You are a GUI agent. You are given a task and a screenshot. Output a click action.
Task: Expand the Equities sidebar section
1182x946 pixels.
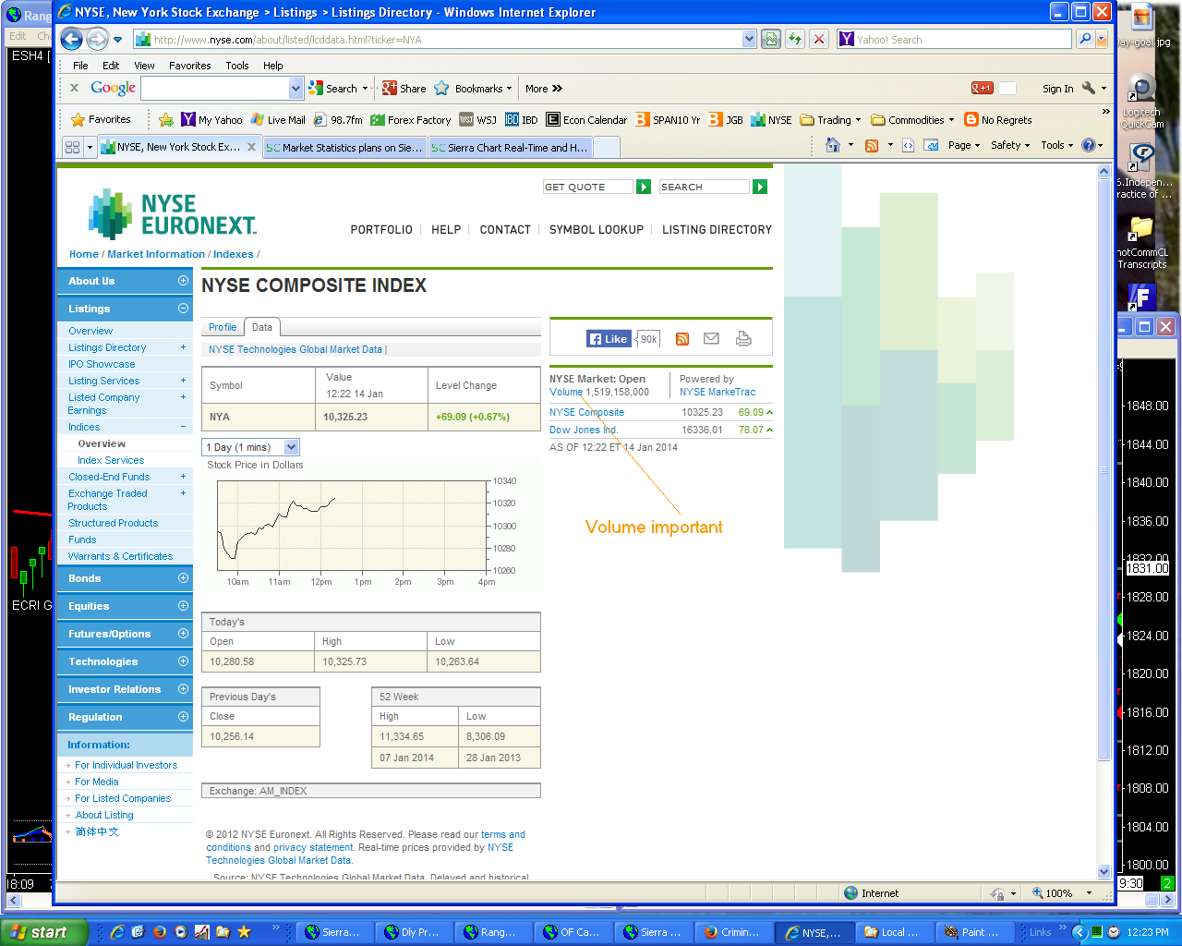183,606
